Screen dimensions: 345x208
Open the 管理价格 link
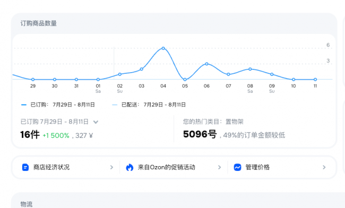click(257, 167)
